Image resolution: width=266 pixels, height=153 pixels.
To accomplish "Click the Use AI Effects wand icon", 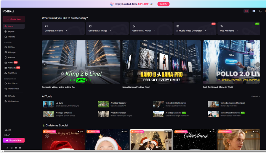I will click(x=222, y=26).
